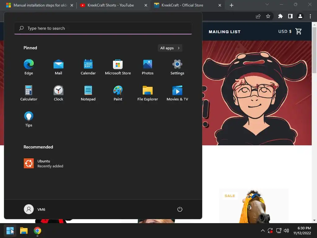Open VM6 user account menu
317x238 pixels.
click(x=35, y=209)
